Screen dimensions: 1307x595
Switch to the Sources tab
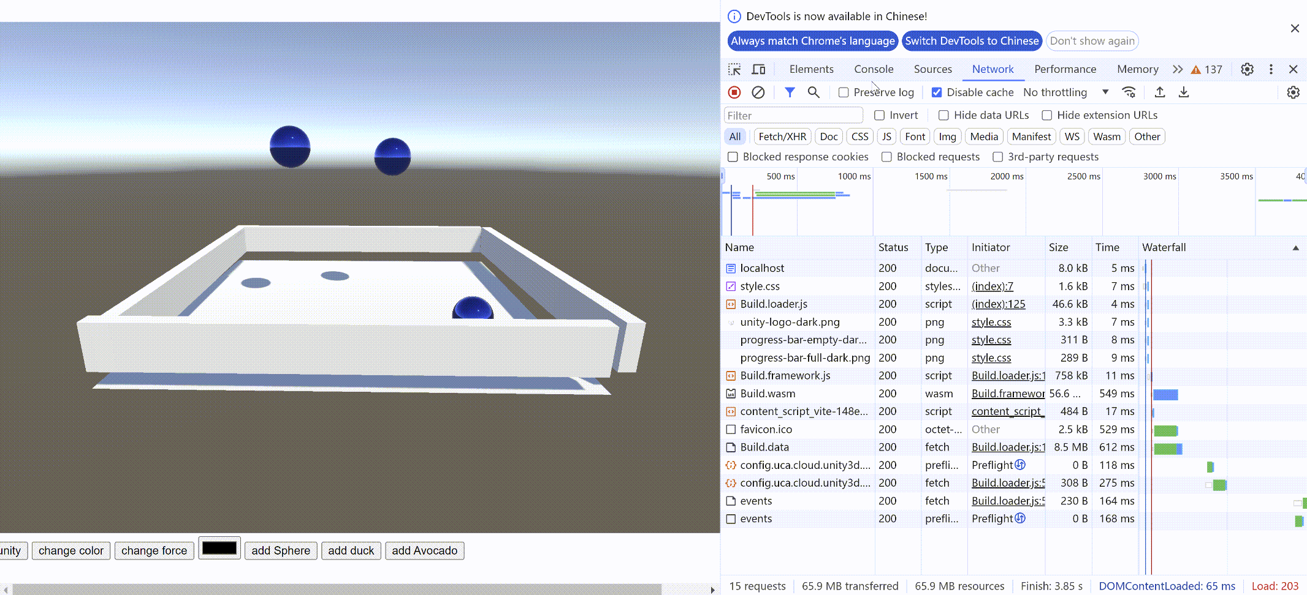[x=932, y=69]
